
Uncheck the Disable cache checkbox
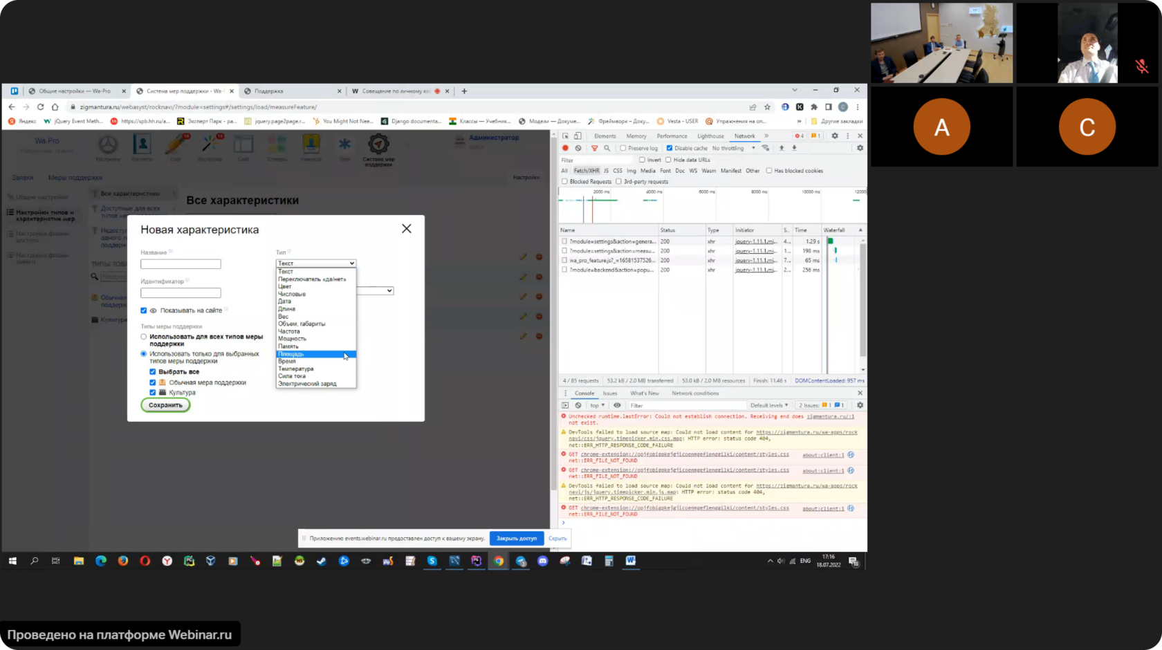(x=670, y=148)
